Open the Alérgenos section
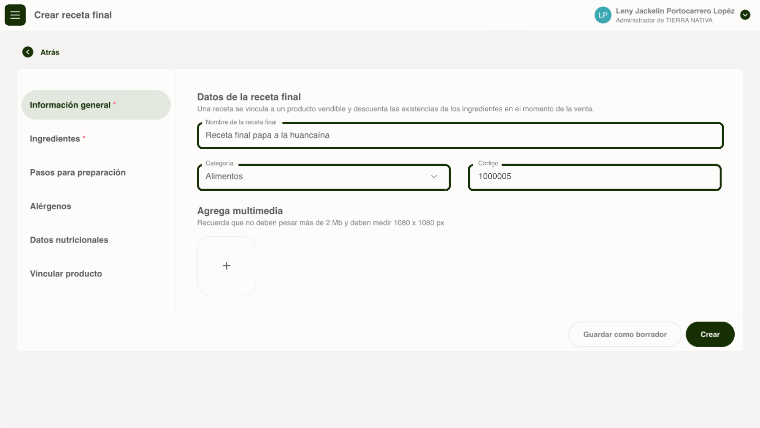Image resolution: width=760 pixels, height=428 pixels. click(x=51, y=206)
